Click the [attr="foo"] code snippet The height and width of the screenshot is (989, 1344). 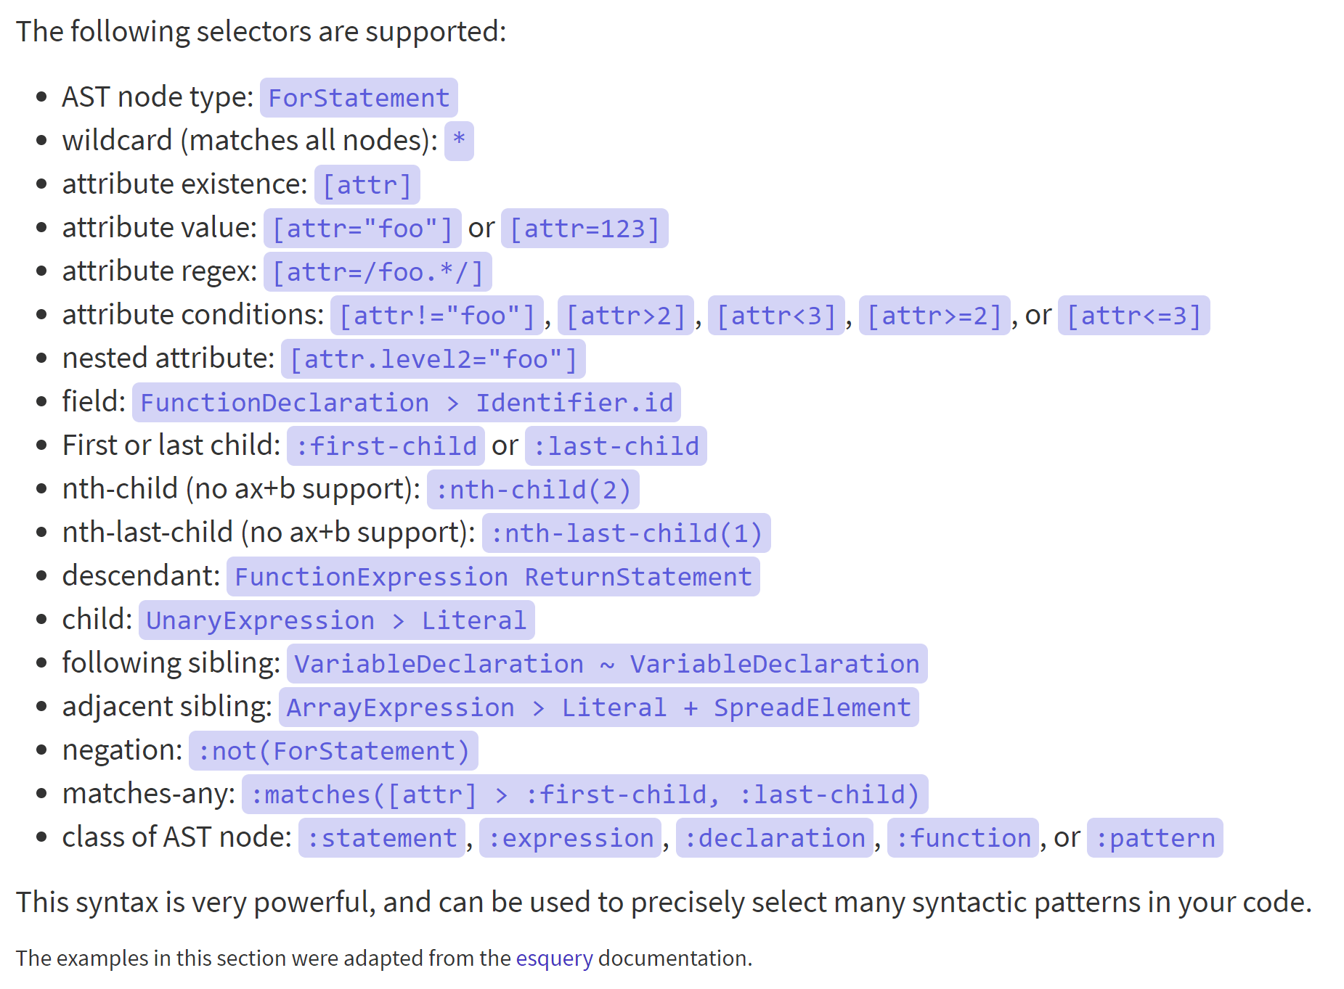(x=362, y=229)
